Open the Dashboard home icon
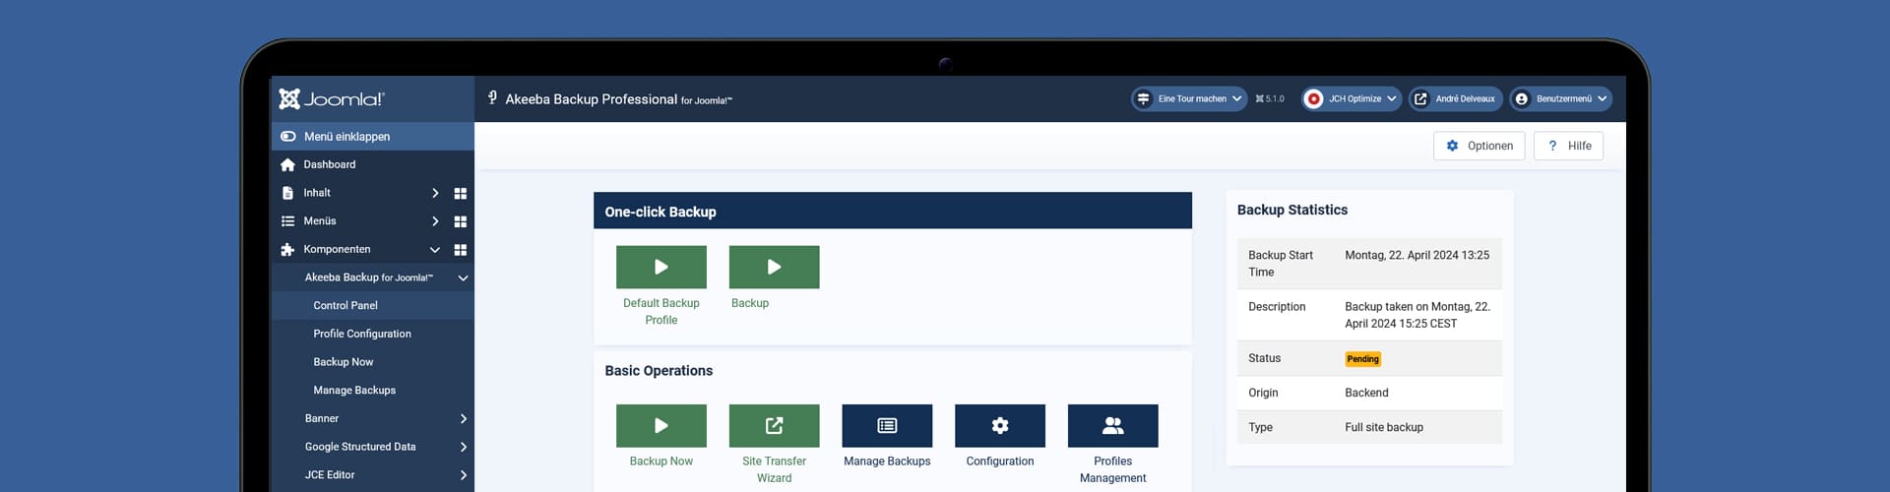Viewport: 1890px width, 492px height. [x=287, y=165]
